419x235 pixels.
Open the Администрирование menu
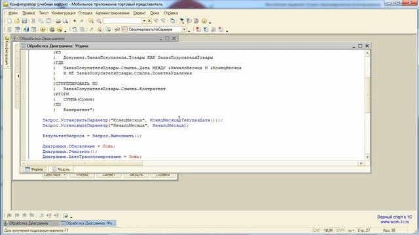[112, 13]
